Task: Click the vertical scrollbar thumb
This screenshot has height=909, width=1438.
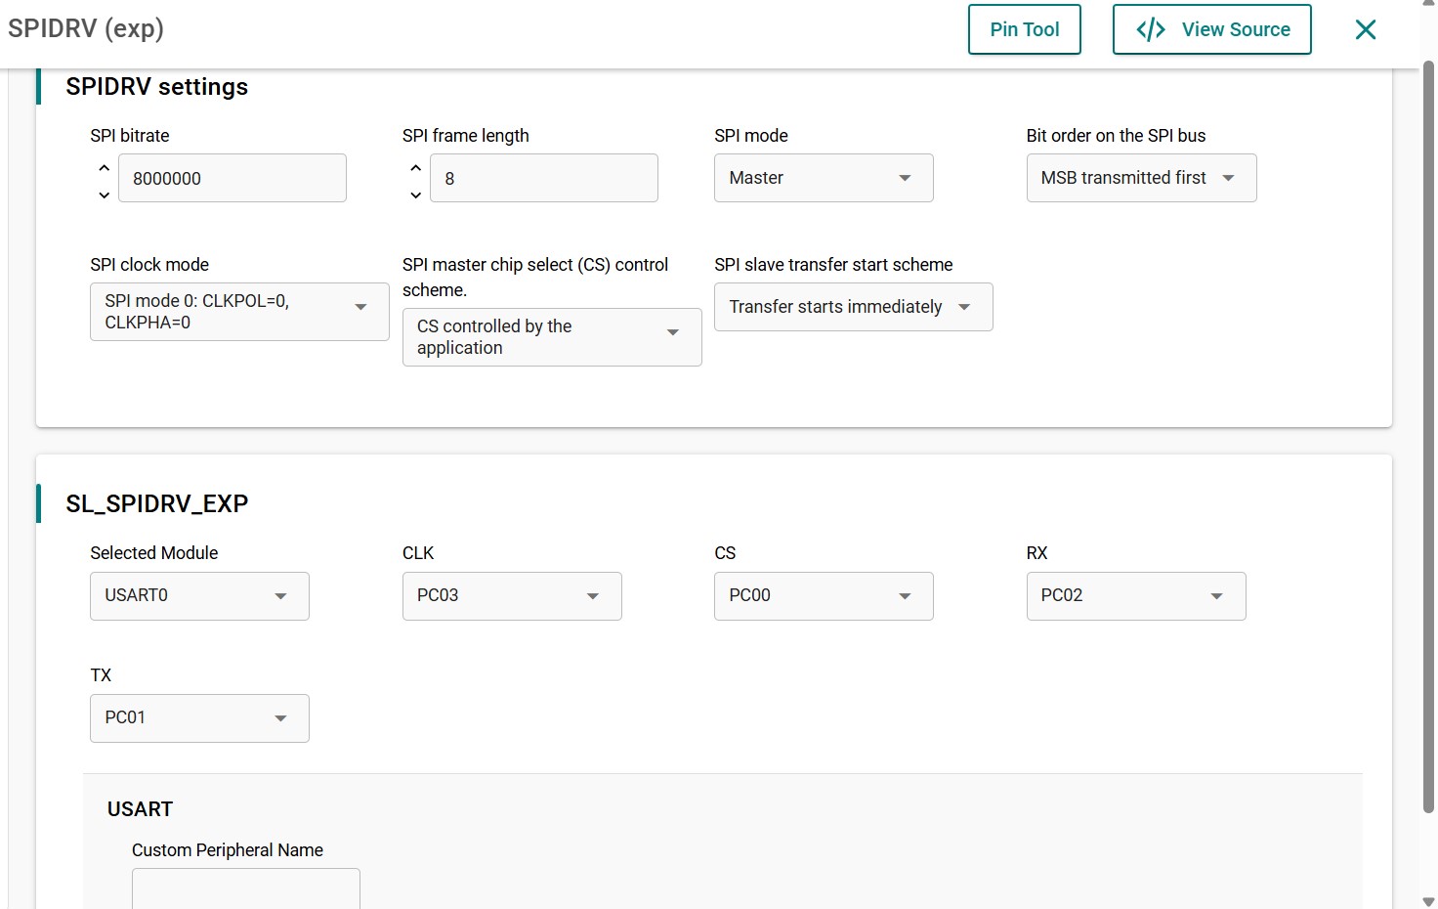Action: pyautogui.click(x=1428, y=437)
